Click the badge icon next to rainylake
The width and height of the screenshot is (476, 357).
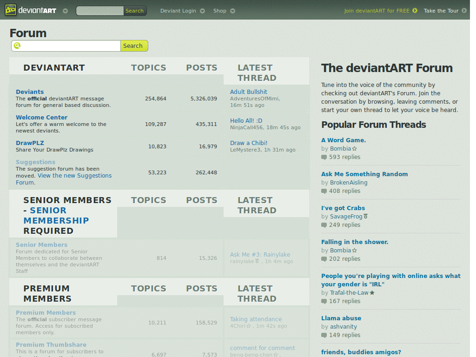pyautogui.click(x=257, y=261)
